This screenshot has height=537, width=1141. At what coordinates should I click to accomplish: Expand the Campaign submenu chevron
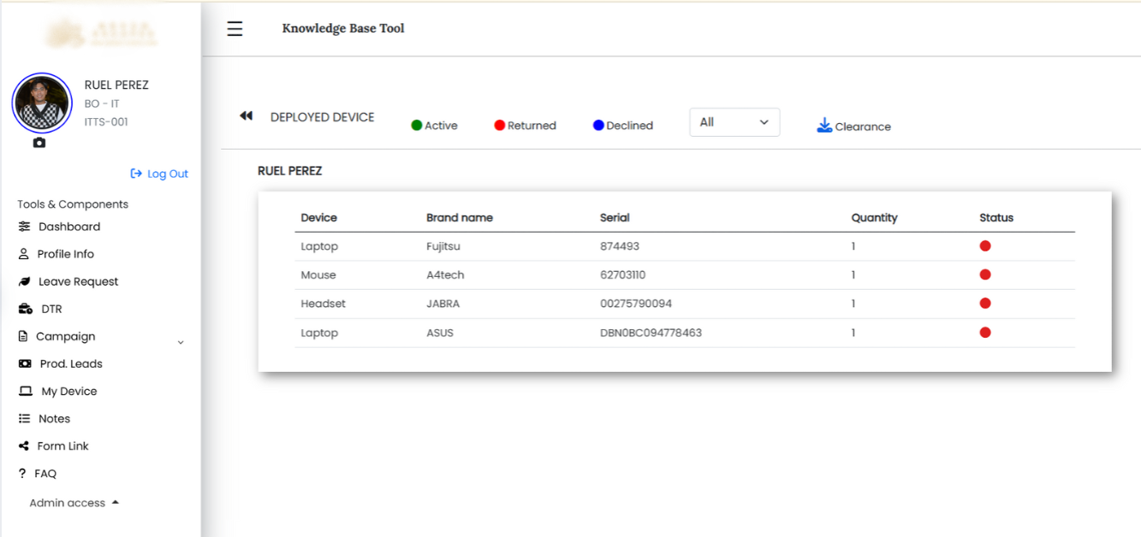coord(181,342)
